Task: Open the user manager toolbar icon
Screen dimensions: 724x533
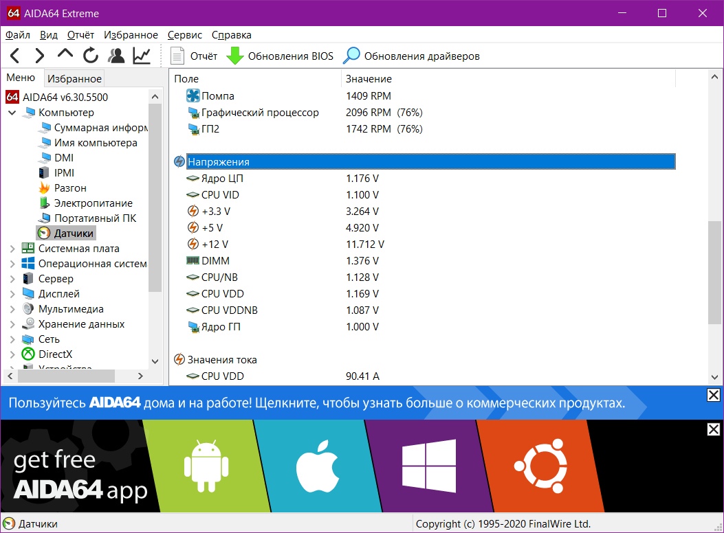Action: click(116, 56)
